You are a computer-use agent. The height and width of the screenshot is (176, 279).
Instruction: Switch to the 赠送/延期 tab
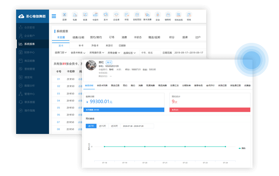coord(154,37)
